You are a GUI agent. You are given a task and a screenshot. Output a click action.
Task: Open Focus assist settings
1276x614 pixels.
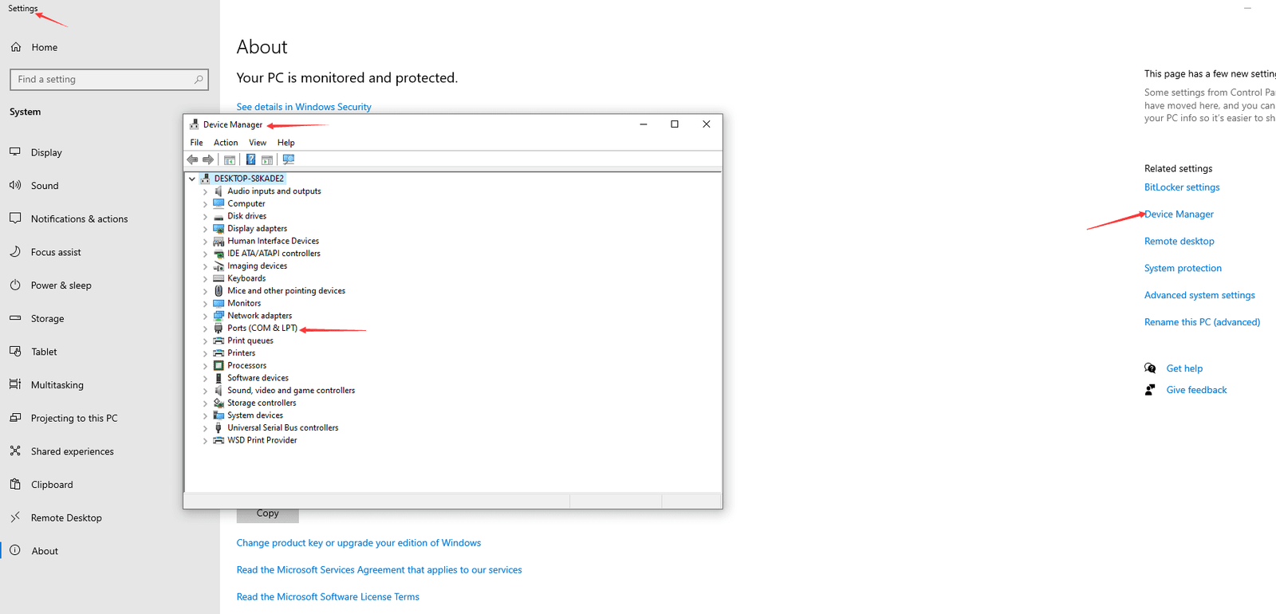[56, 252]
